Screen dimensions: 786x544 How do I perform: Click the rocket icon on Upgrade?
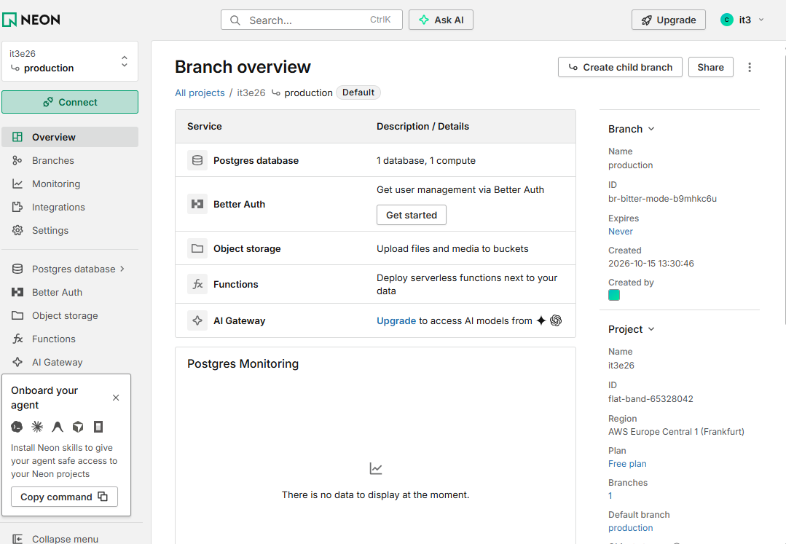647,20
